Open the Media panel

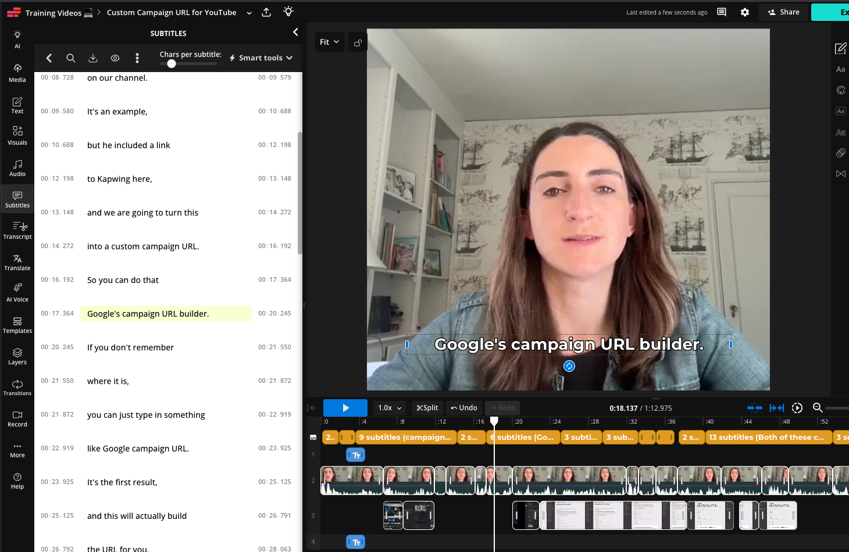pyautogui.click(x=17, y=73)
